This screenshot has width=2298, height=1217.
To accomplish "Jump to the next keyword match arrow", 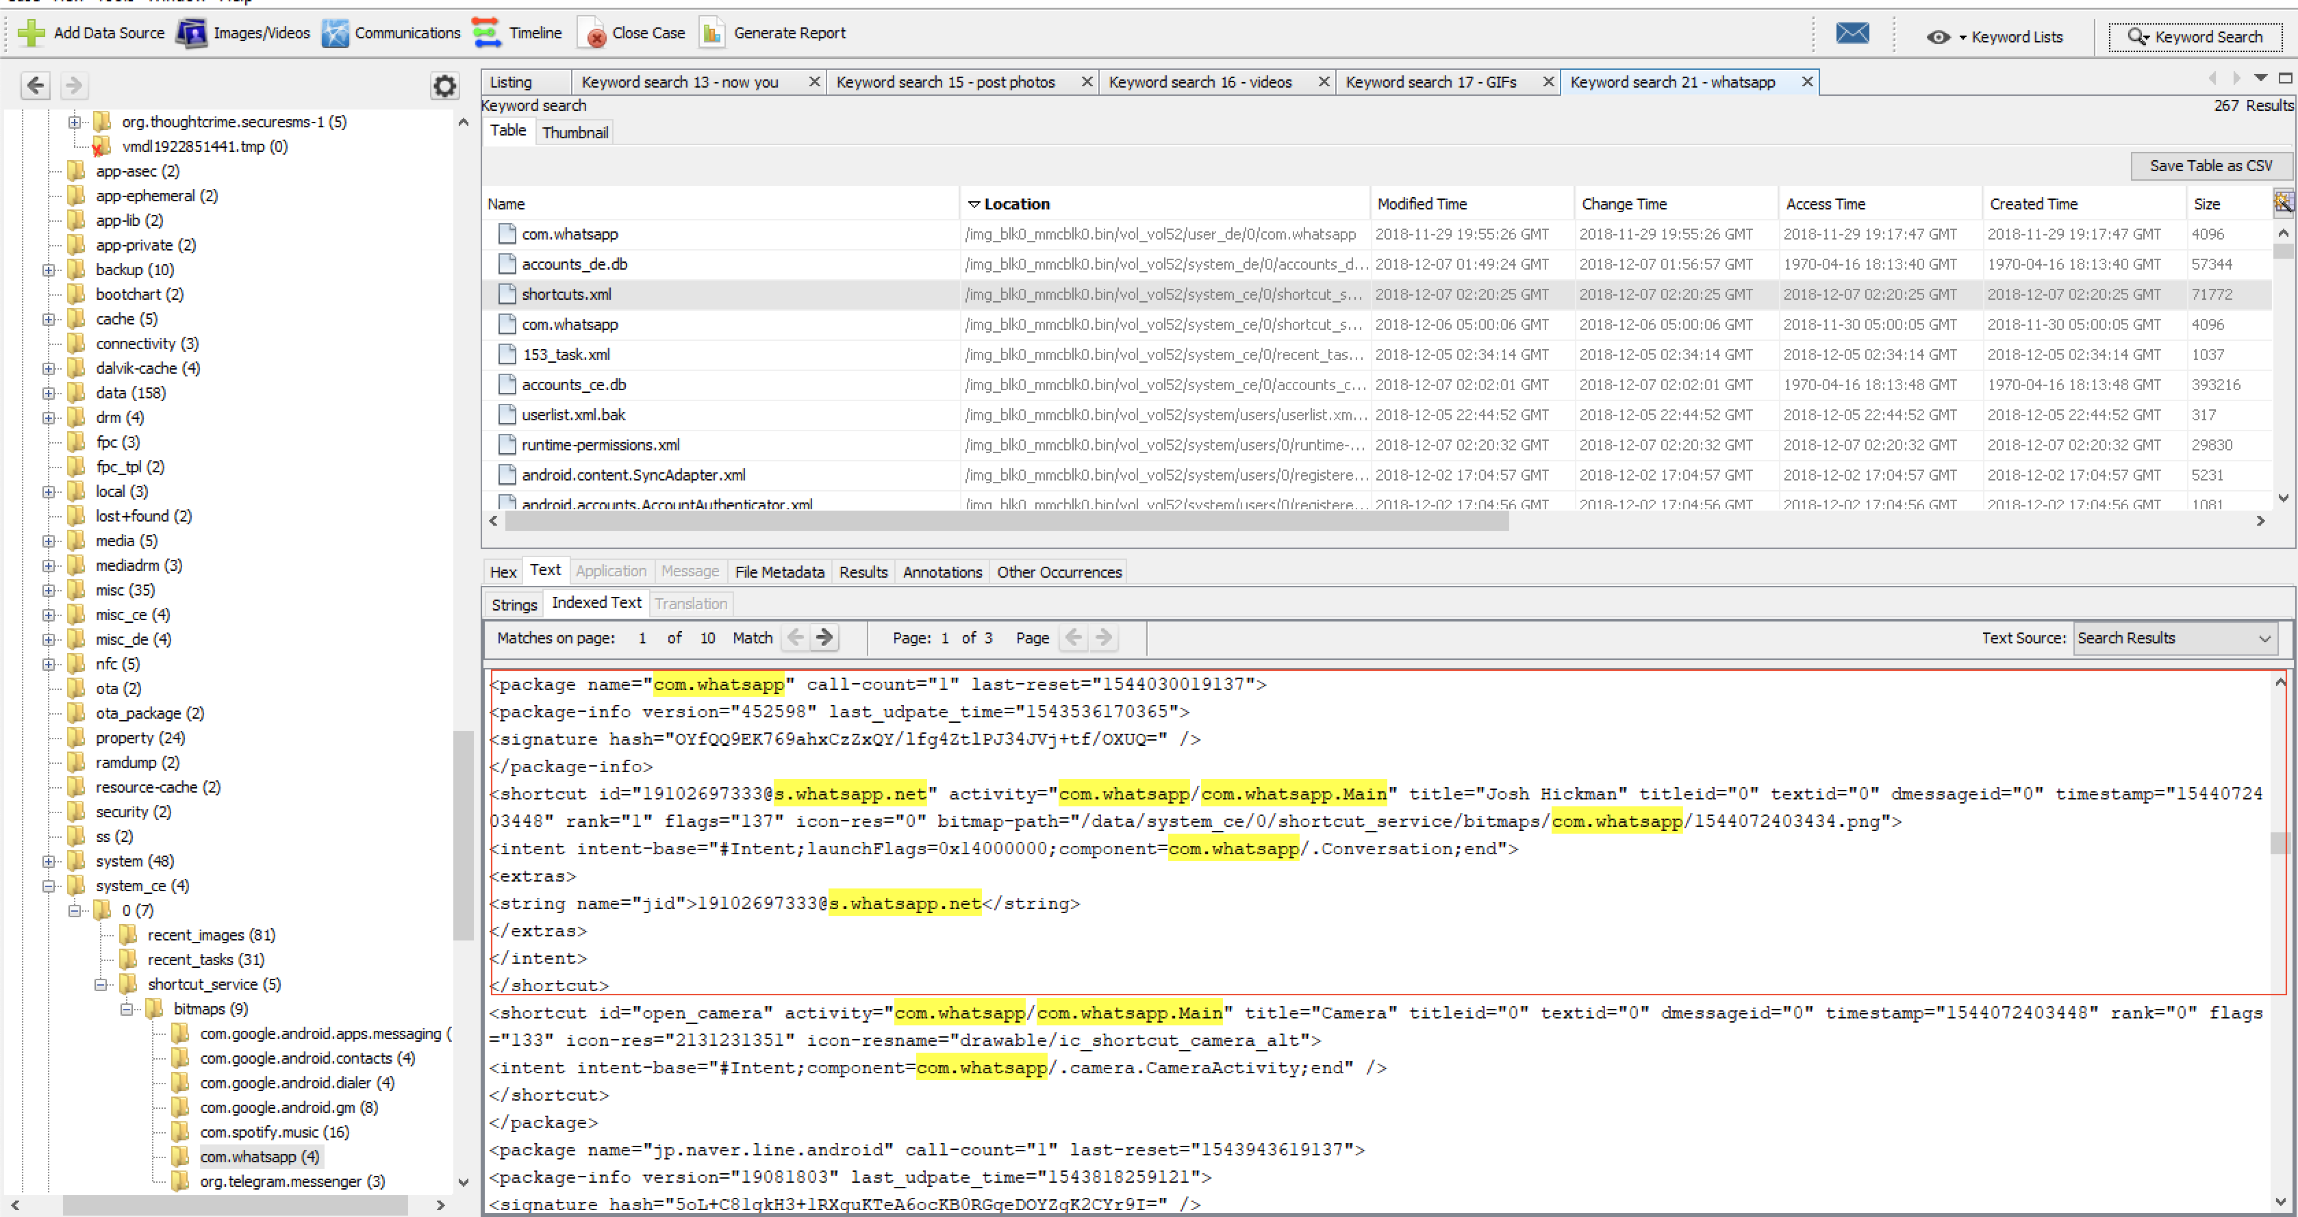I will pos(824,637).
